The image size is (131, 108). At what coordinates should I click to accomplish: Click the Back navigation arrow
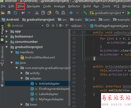[x=71, y=13]
